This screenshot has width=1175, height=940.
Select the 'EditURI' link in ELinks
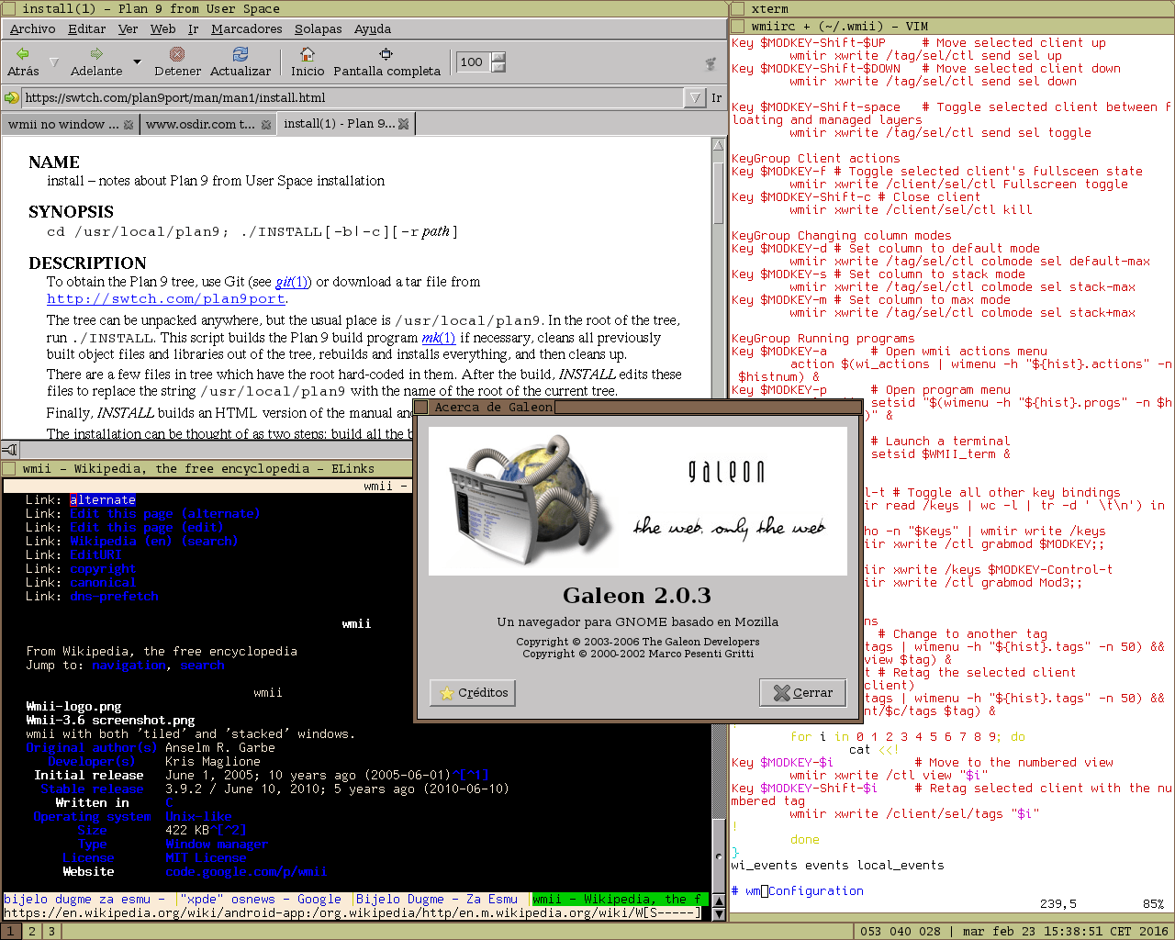click(x=95, y=555)
